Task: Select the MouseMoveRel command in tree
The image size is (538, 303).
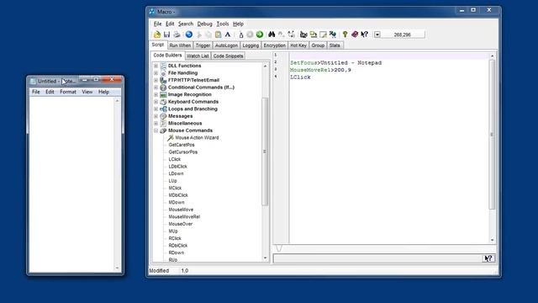Action: pyautogui.click(x=184, y=217)
